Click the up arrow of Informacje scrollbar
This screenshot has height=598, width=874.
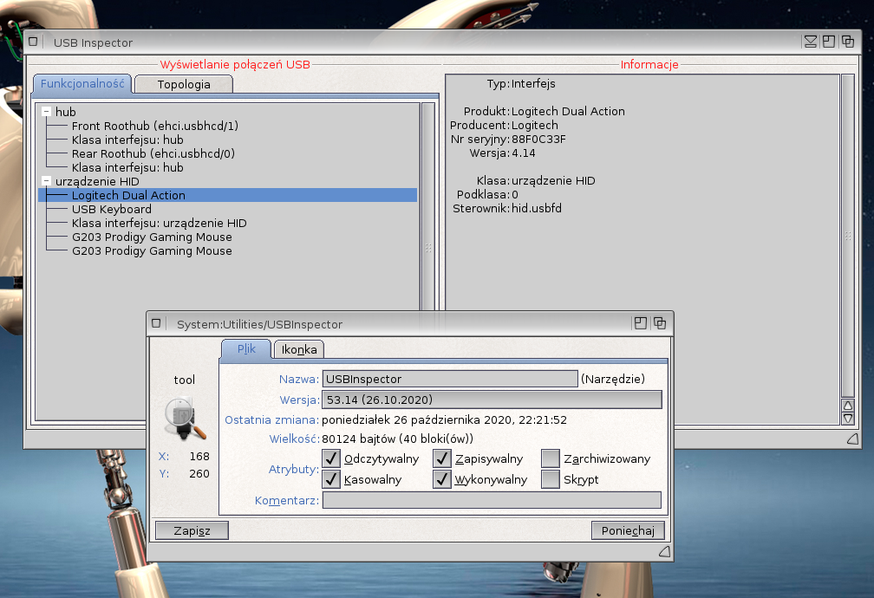coord(848,406)
